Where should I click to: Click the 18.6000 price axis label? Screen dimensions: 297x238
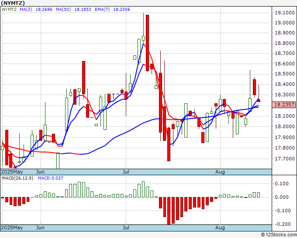click(x=285, y=64)
